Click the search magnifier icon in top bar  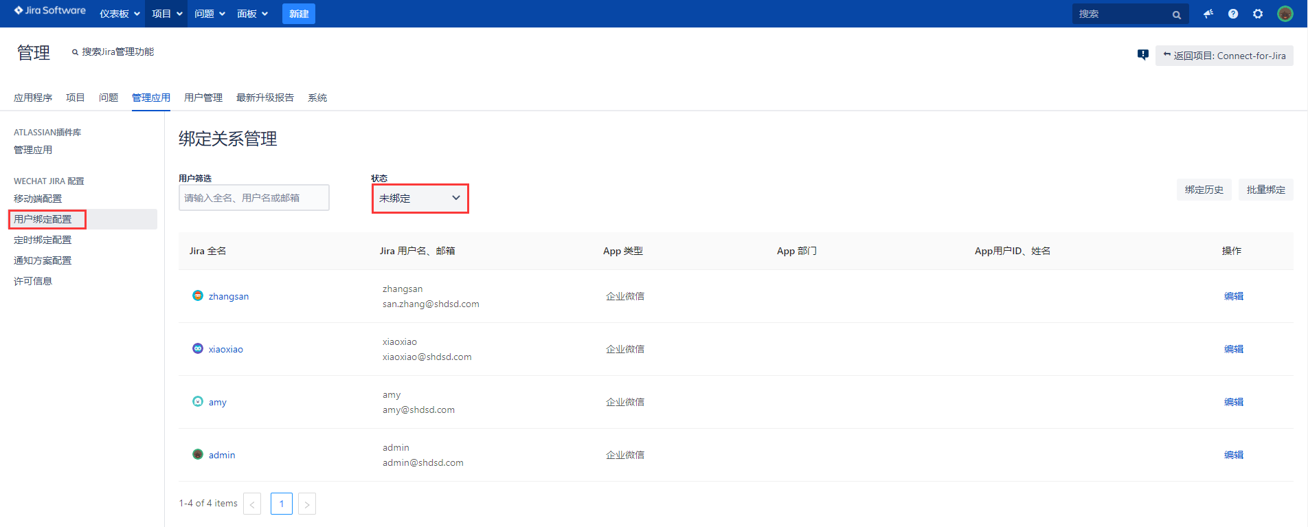[1177, 14]
